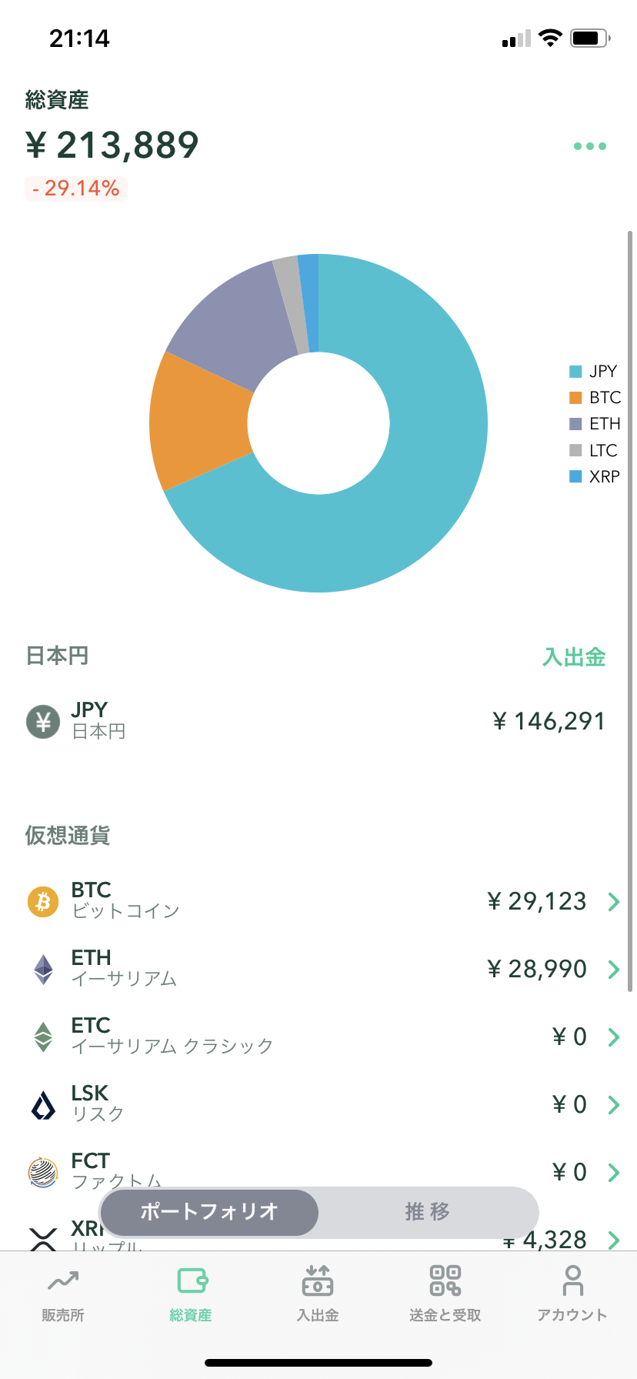Image resolution: width=637 pixels, height=1379 pixels.
Task: Tap the JPY yen circle icon
Action: [43, 722]
